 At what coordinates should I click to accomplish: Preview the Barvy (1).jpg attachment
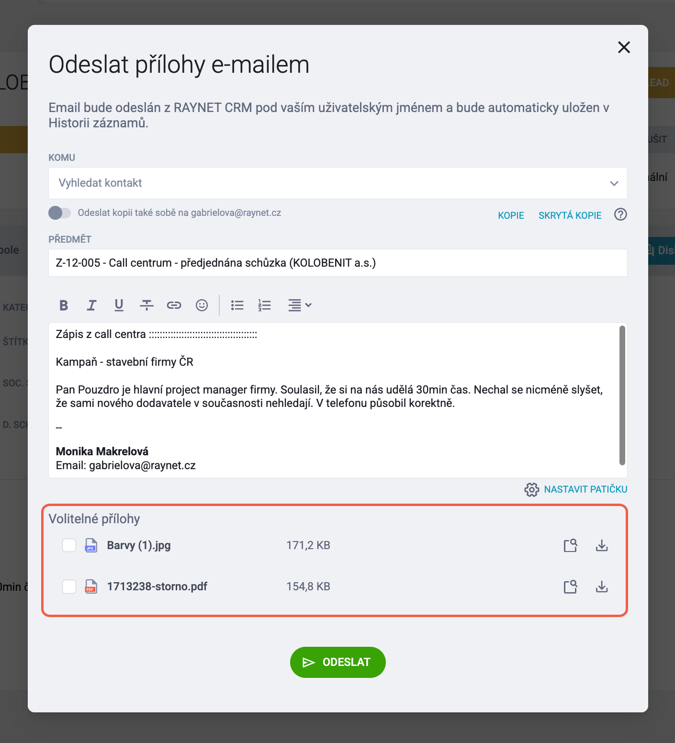pyautogui.click(x=571, y=545)
